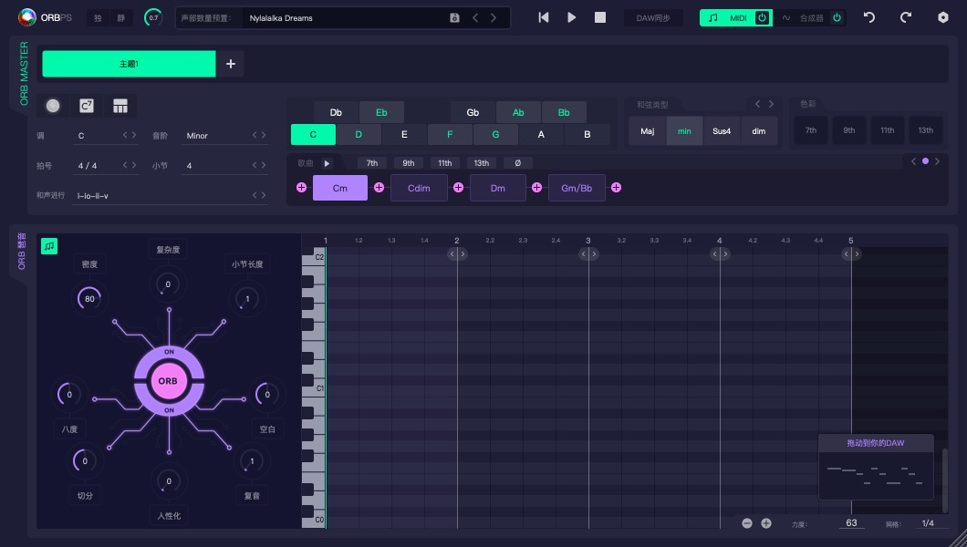Change the Minor scale selector arrows
Screen dimensions: 967x547
coord(259,135)
